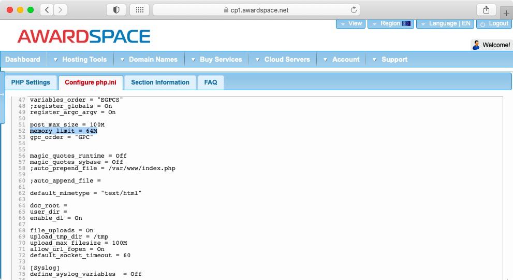Click the default_mimetype = "text/html" line
Screen dimensions: 513x280
pyautogui.click(x=86, y=193)
